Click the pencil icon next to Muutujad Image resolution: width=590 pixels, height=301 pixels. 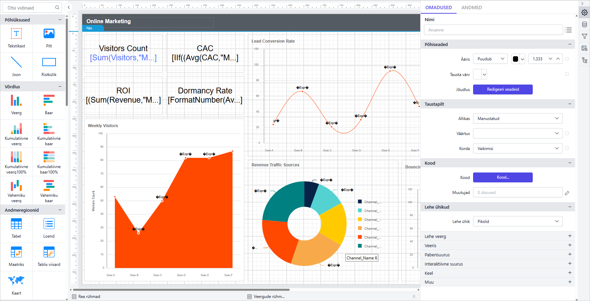pos(567,193)
